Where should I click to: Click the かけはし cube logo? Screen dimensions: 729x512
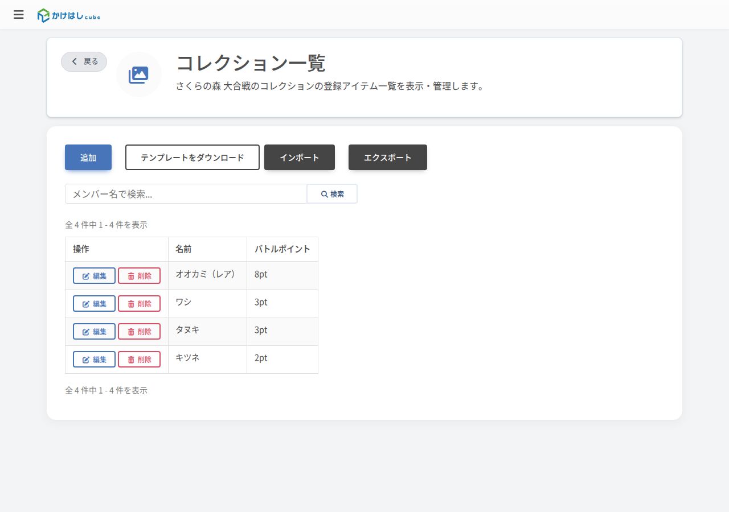(69, 15)
